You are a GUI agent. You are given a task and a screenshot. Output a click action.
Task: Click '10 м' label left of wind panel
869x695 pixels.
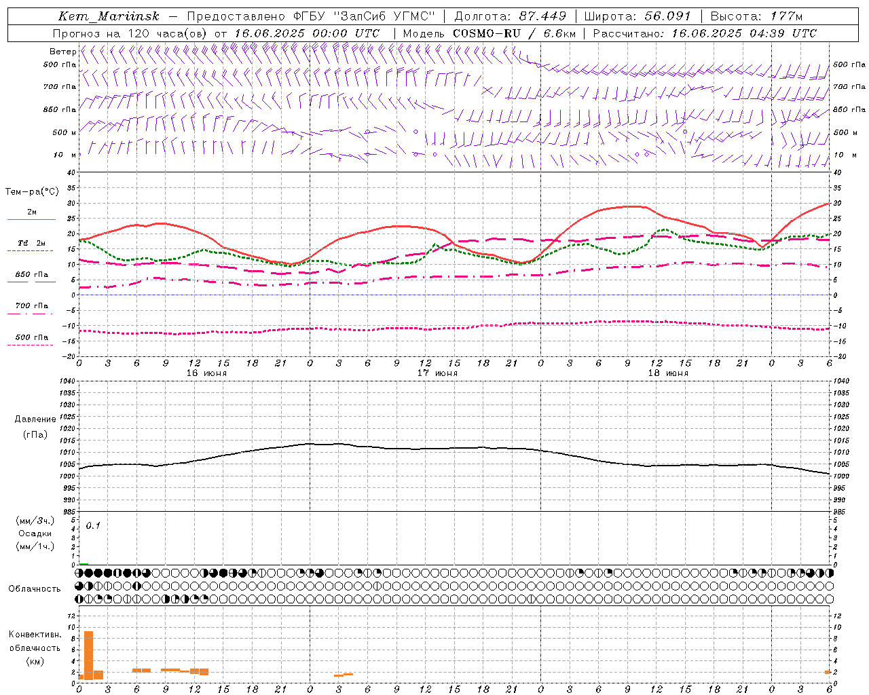tap(65, 155)
